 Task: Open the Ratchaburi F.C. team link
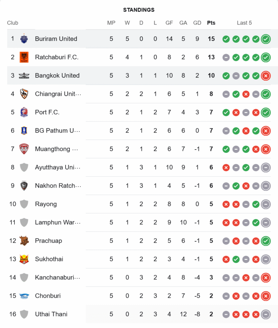(57, 57)
